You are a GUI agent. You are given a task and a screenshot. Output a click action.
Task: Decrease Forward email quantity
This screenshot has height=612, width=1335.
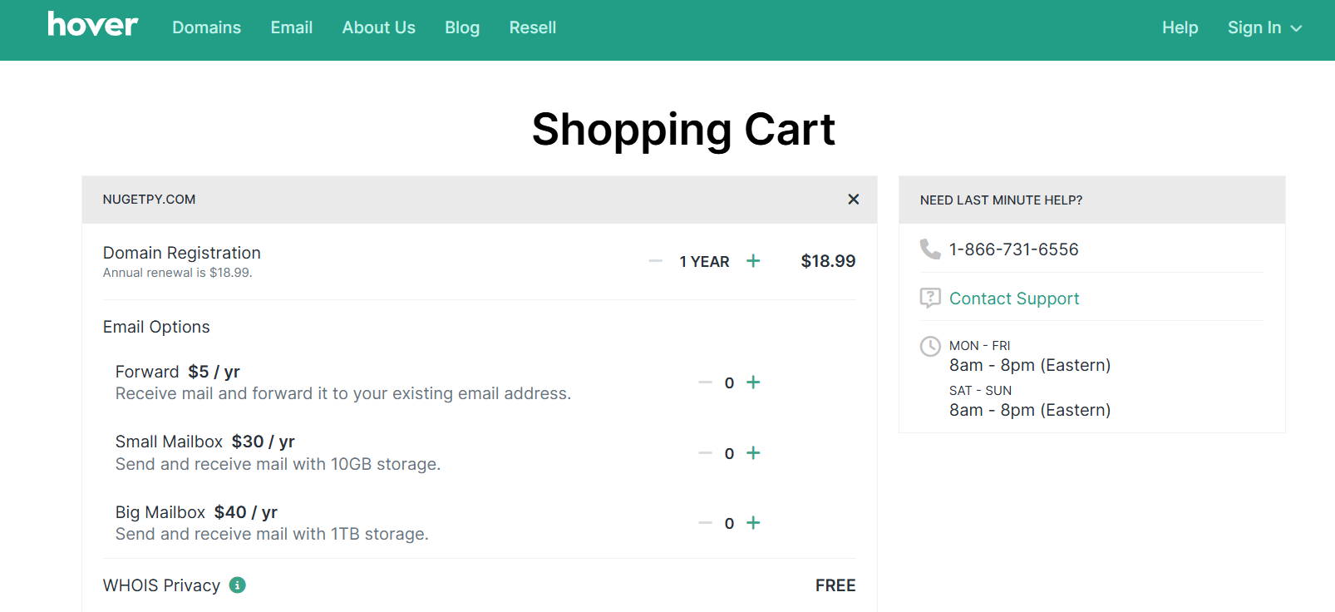(706, 382)
